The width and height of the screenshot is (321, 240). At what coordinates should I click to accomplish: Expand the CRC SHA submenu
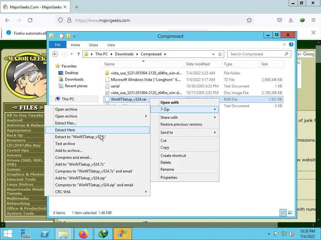[x=97, y=192]
